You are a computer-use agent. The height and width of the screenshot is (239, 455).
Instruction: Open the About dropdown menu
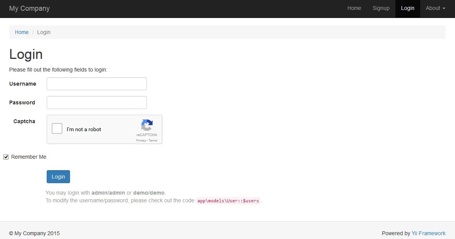pos(433,8)
